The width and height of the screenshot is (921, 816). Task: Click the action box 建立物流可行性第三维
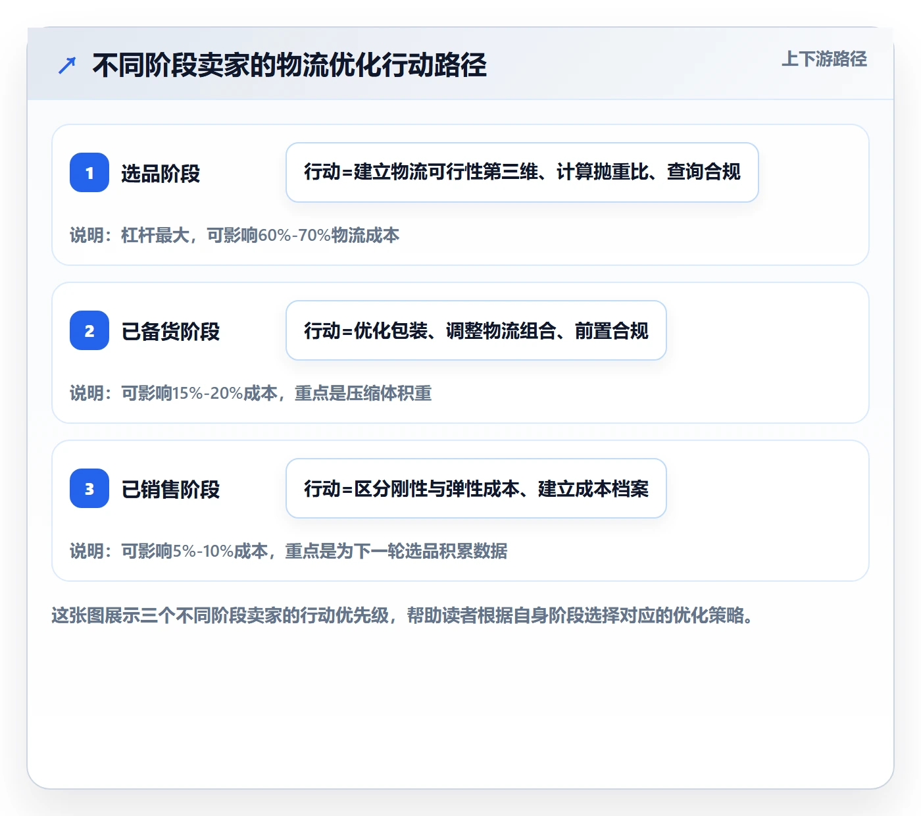click(522, 172)
